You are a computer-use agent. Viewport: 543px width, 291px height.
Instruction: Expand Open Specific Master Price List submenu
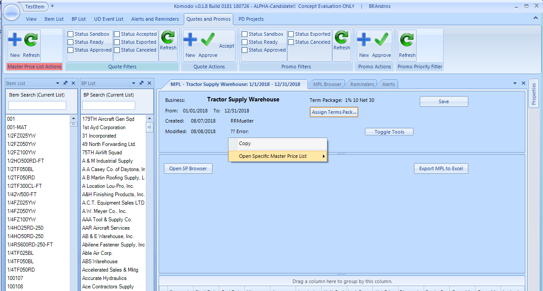coord(278,156)
